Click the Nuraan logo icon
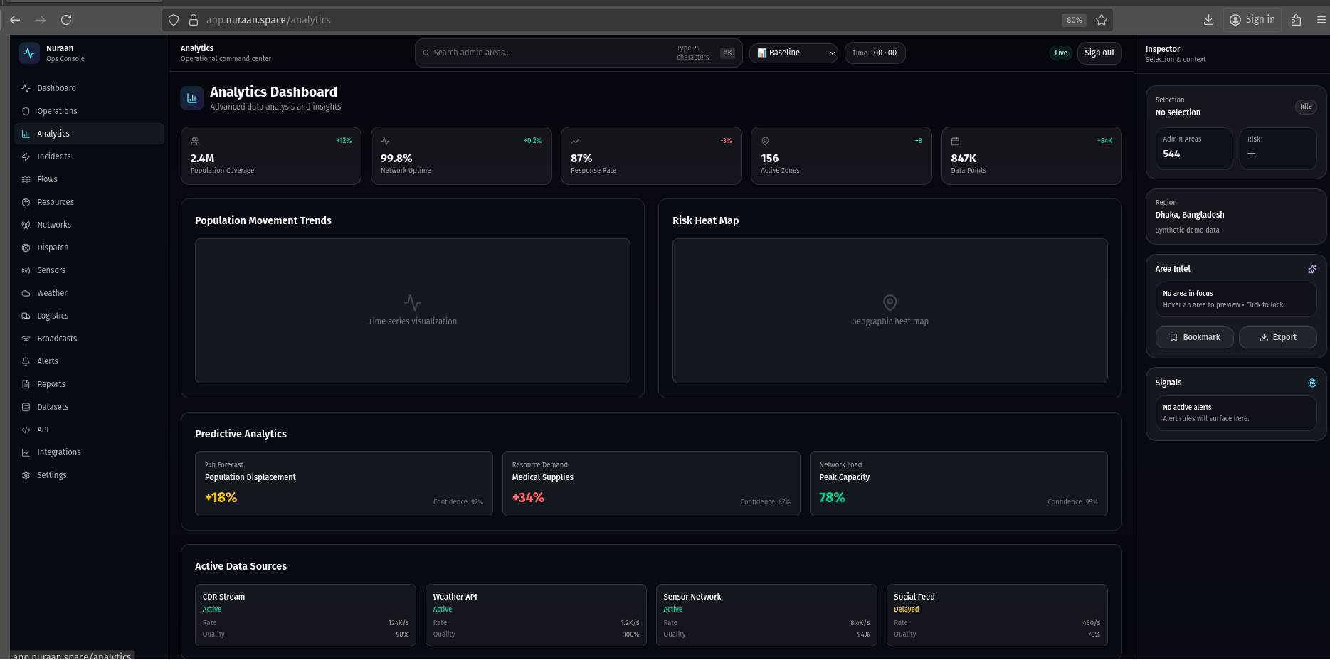Screen dimensions: 1330x660 [29, 53]
